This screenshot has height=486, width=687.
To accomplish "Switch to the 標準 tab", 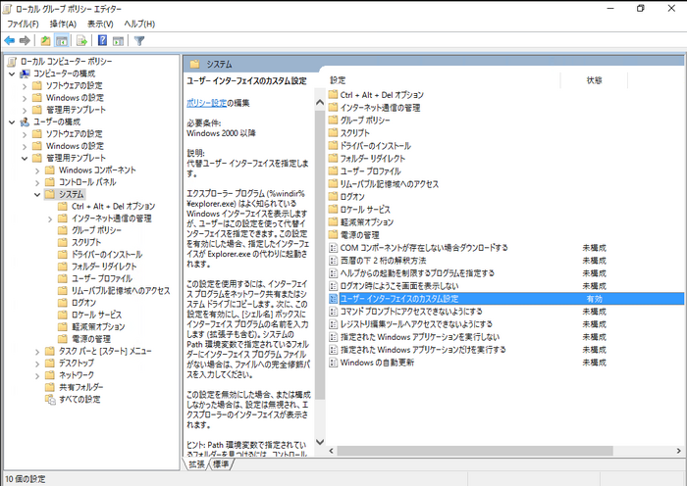I will (x=223, y=464).
